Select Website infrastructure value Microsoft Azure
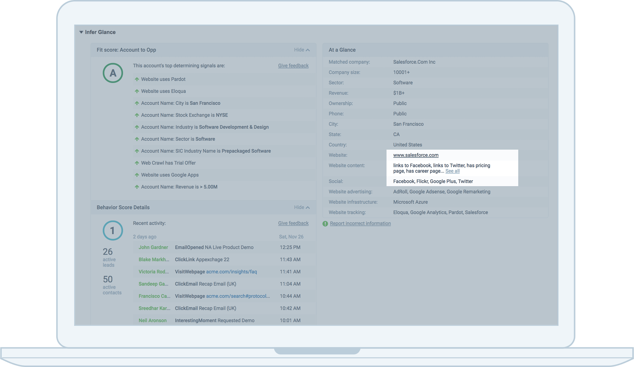The height and width of the screenshot is (367, 634). 410,202
